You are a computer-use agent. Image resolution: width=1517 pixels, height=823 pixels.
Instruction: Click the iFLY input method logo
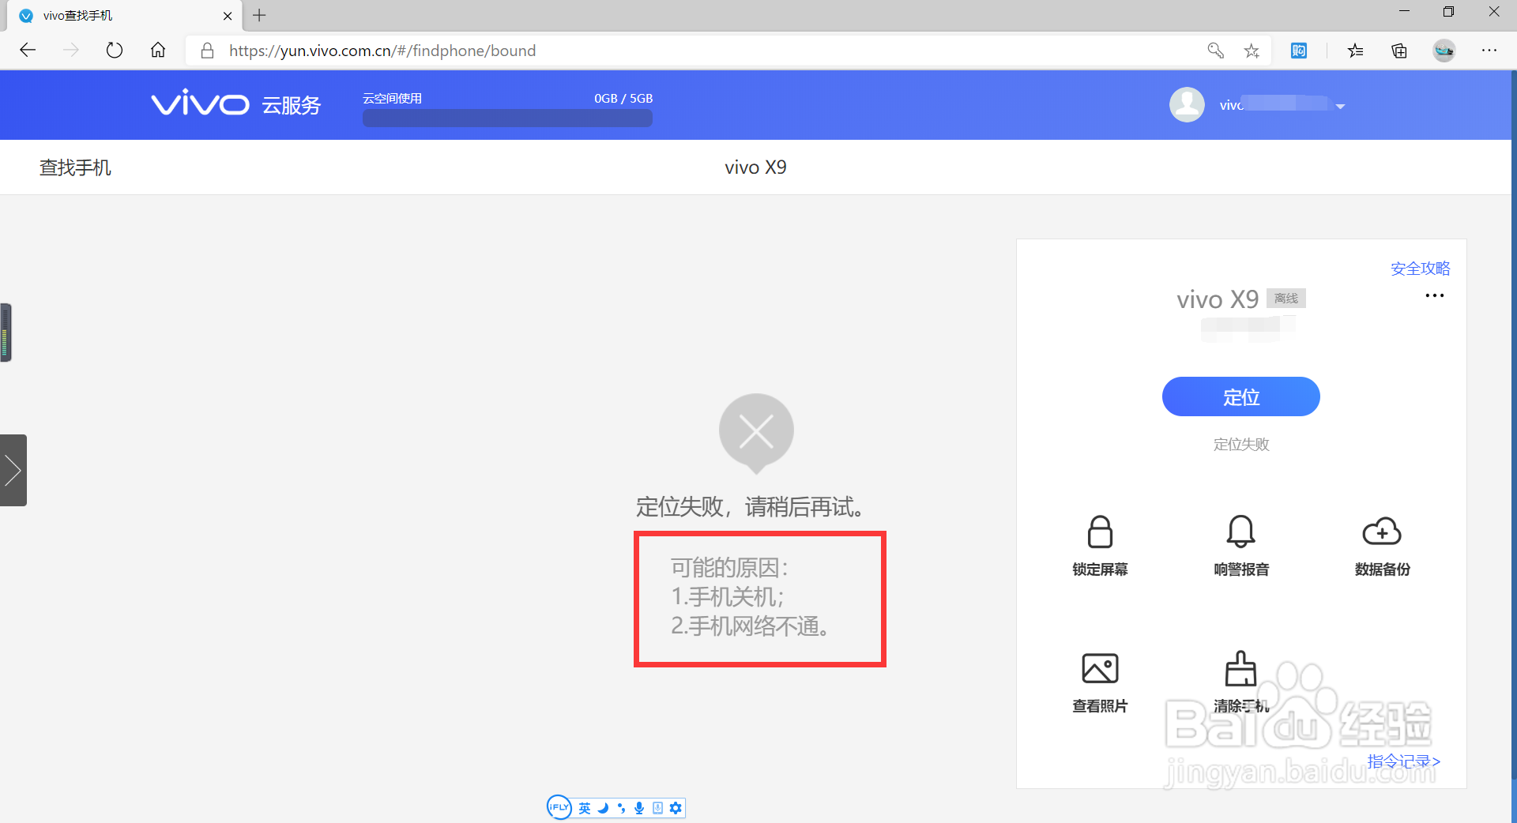[x=559, y=807]
